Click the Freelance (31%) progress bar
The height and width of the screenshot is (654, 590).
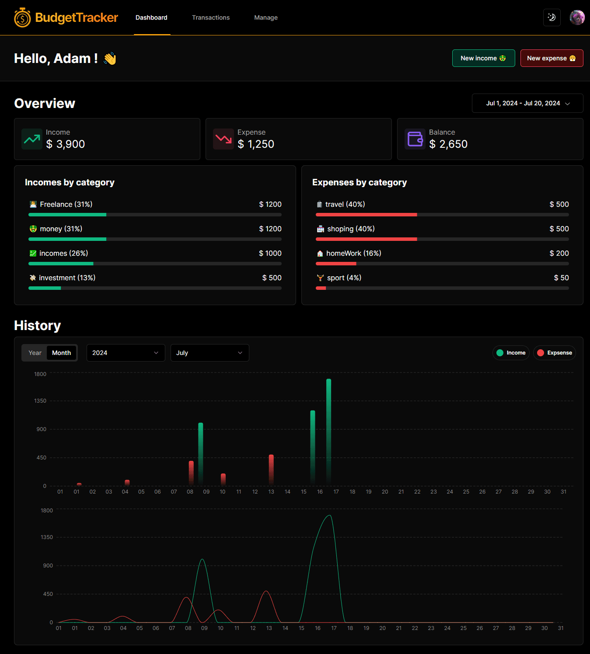(155, 215)
